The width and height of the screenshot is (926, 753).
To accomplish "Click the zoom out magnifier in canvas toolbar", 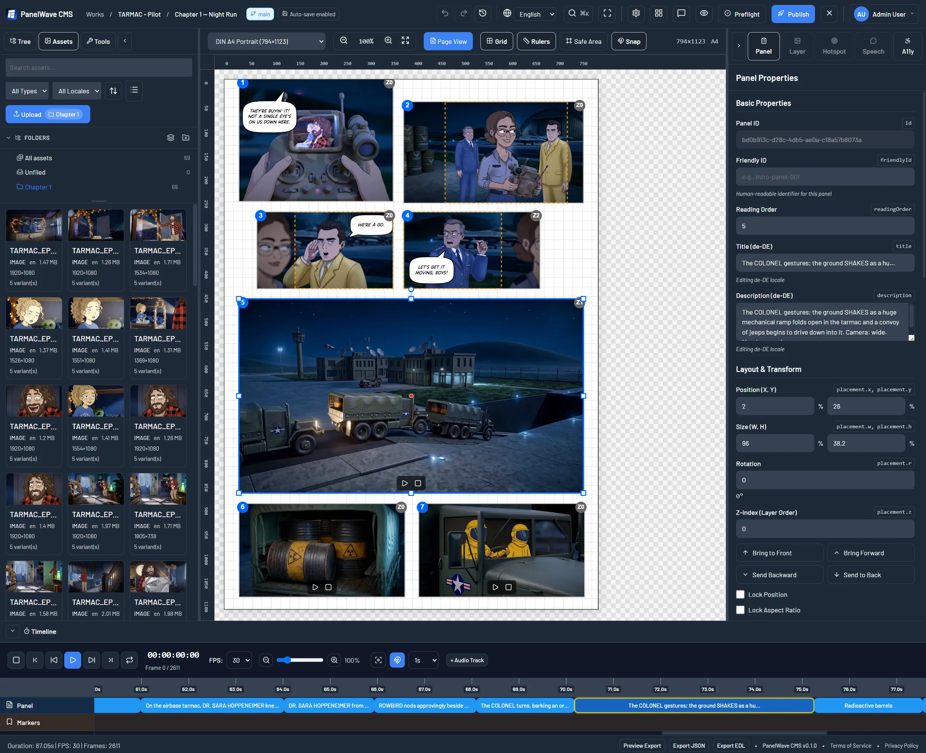I will point(344,41).
